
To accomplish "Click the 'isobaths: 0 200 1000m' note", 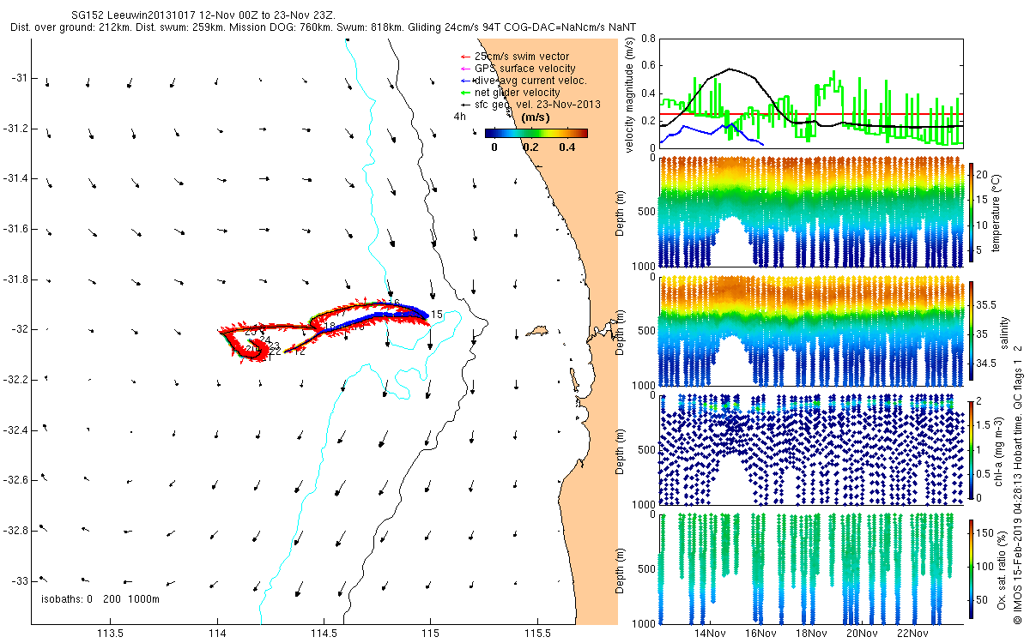I will pyautogui.click(x=100, y=599).
